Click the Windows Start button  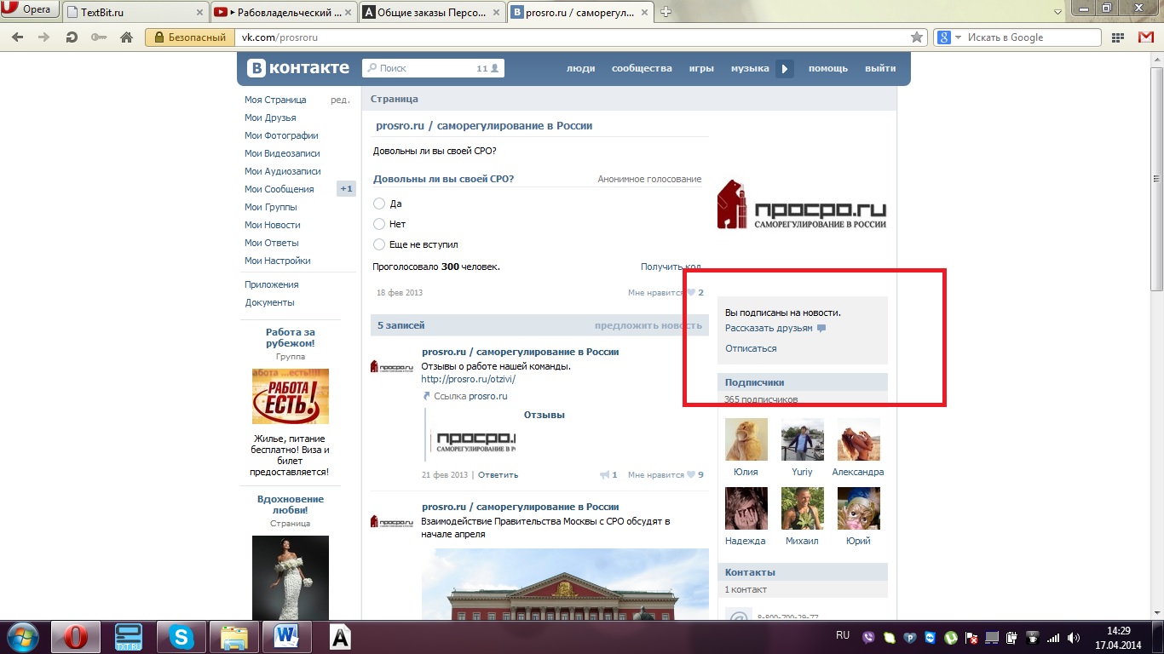tap(22, 637)
